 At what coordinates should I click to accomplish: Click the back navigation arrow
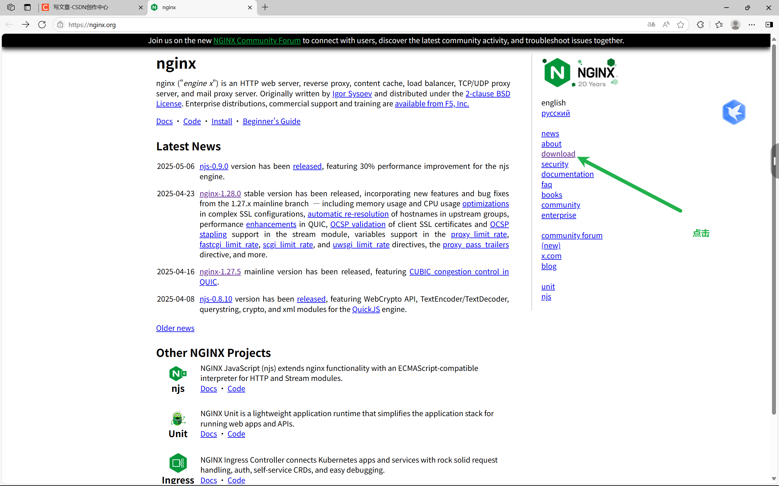click(9, 24)
